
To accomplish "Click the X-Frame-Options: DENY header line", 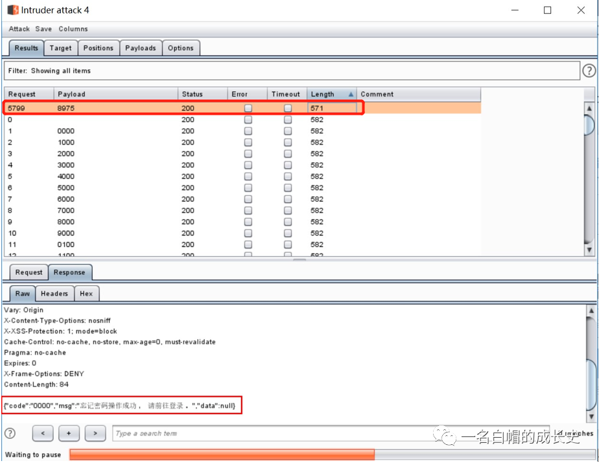I will coord(44,374).
